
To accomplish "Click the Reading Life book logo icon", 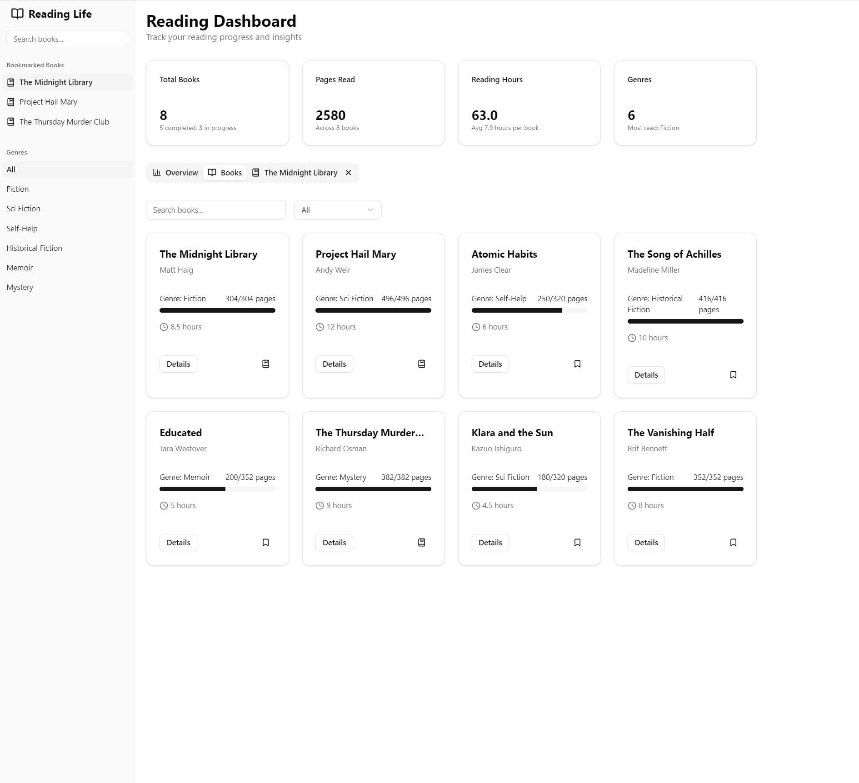I will tap(17, 14).
